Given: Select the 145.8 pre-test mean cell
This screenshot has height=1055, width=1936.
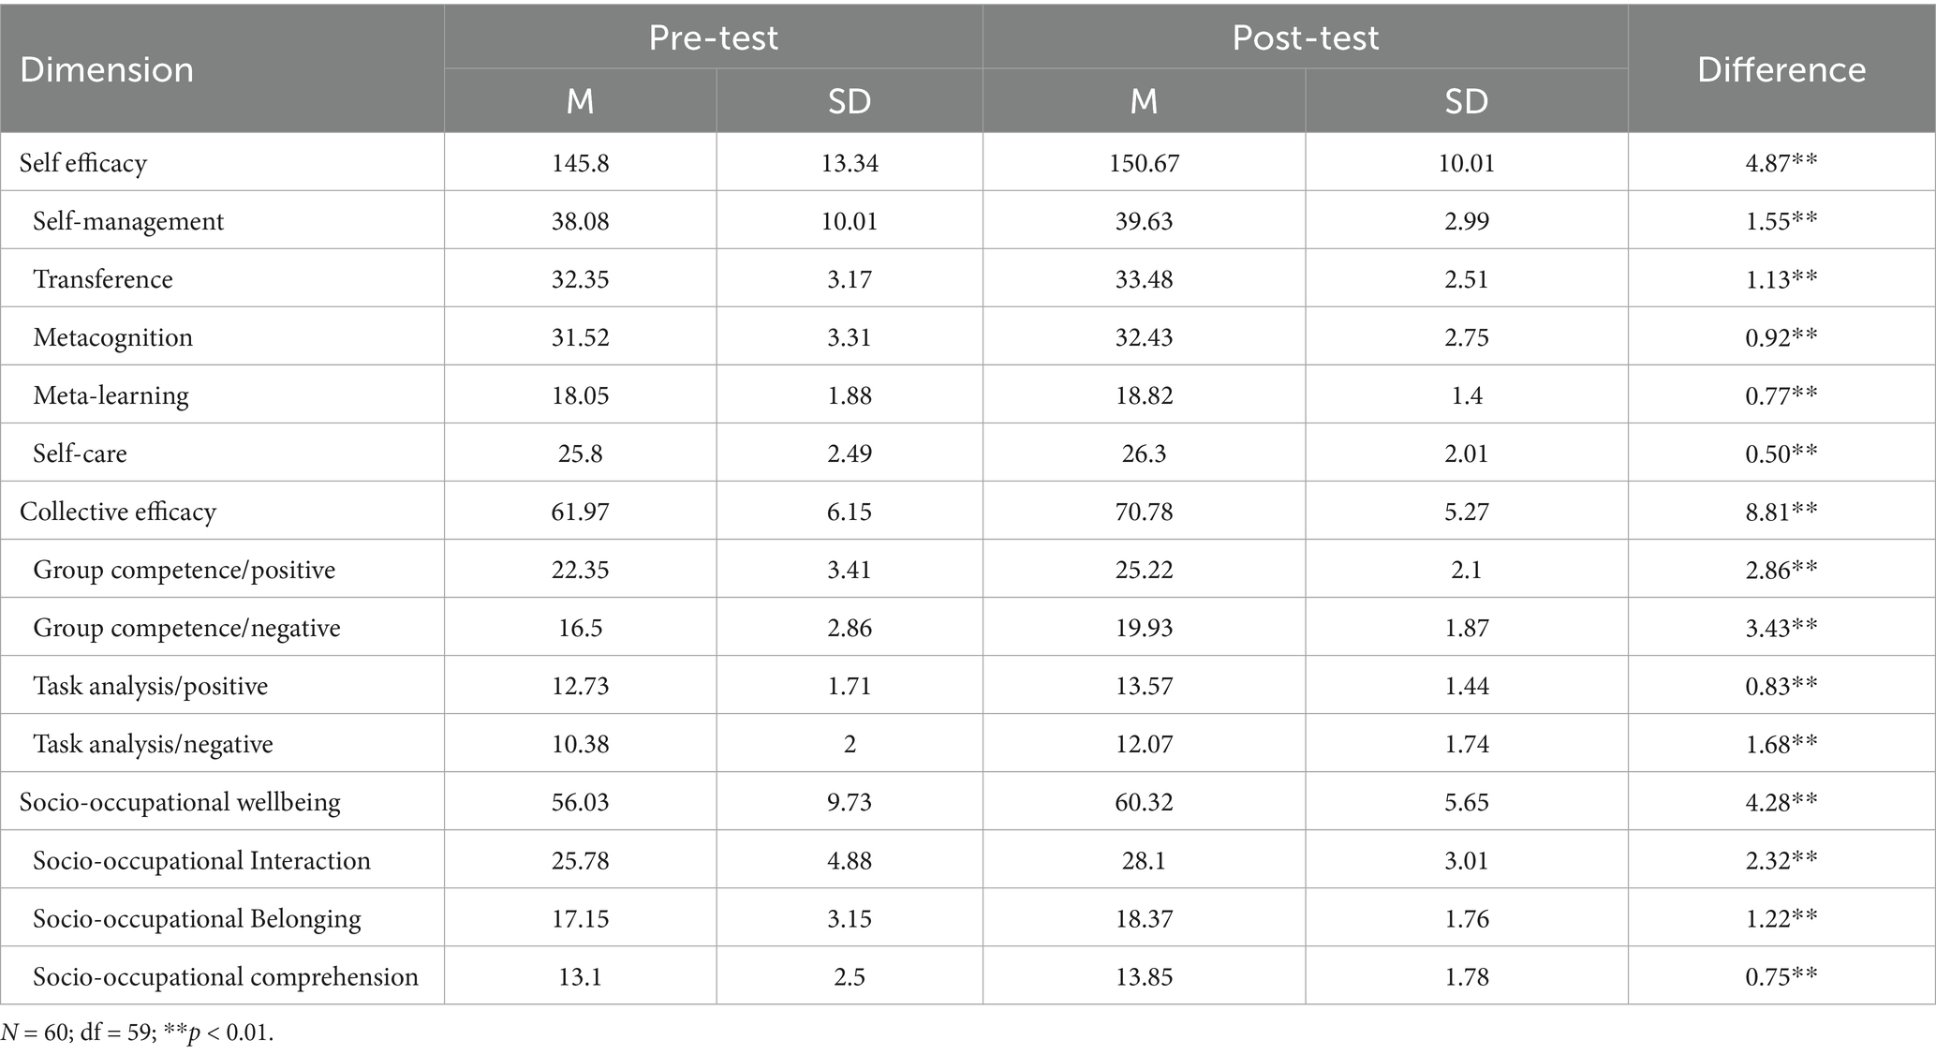Looking at the screenshot, I should [580, 163].
